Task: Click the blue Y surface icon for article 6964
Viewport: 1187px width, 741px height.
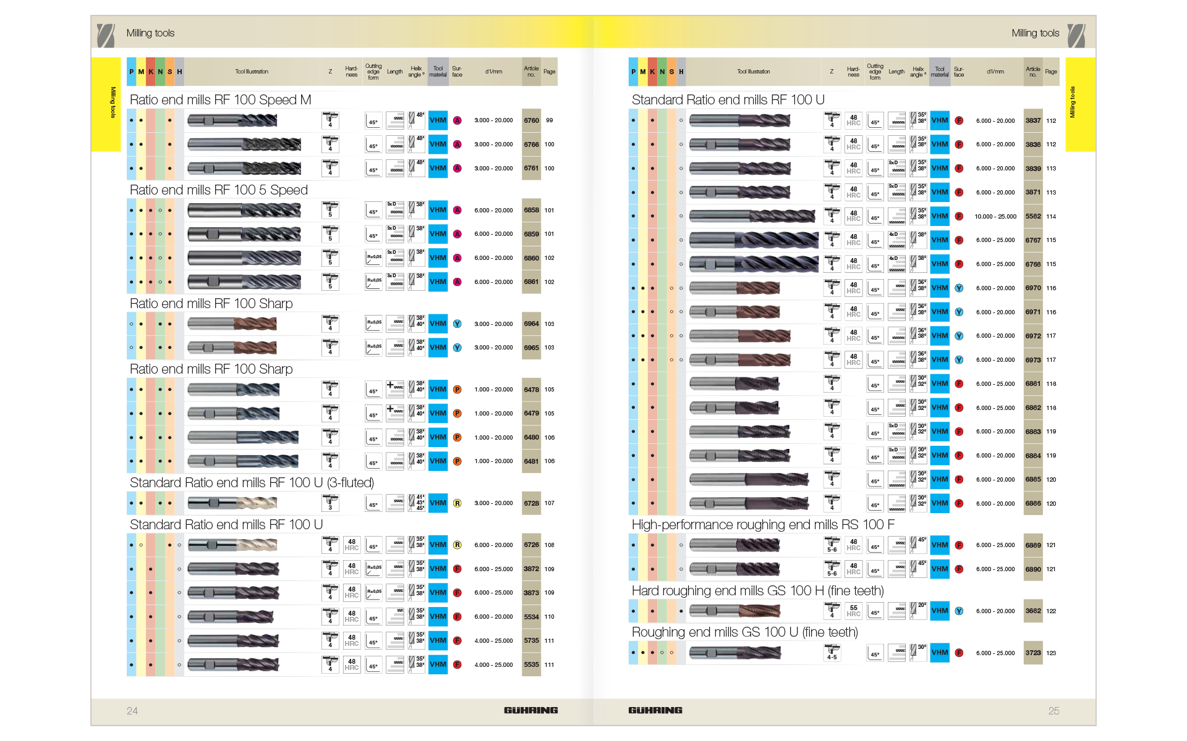Action: (457, 324)
